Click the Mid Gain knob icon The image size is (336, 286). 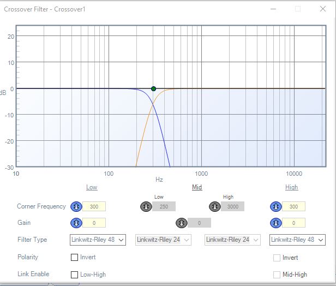tap(182, 223)
